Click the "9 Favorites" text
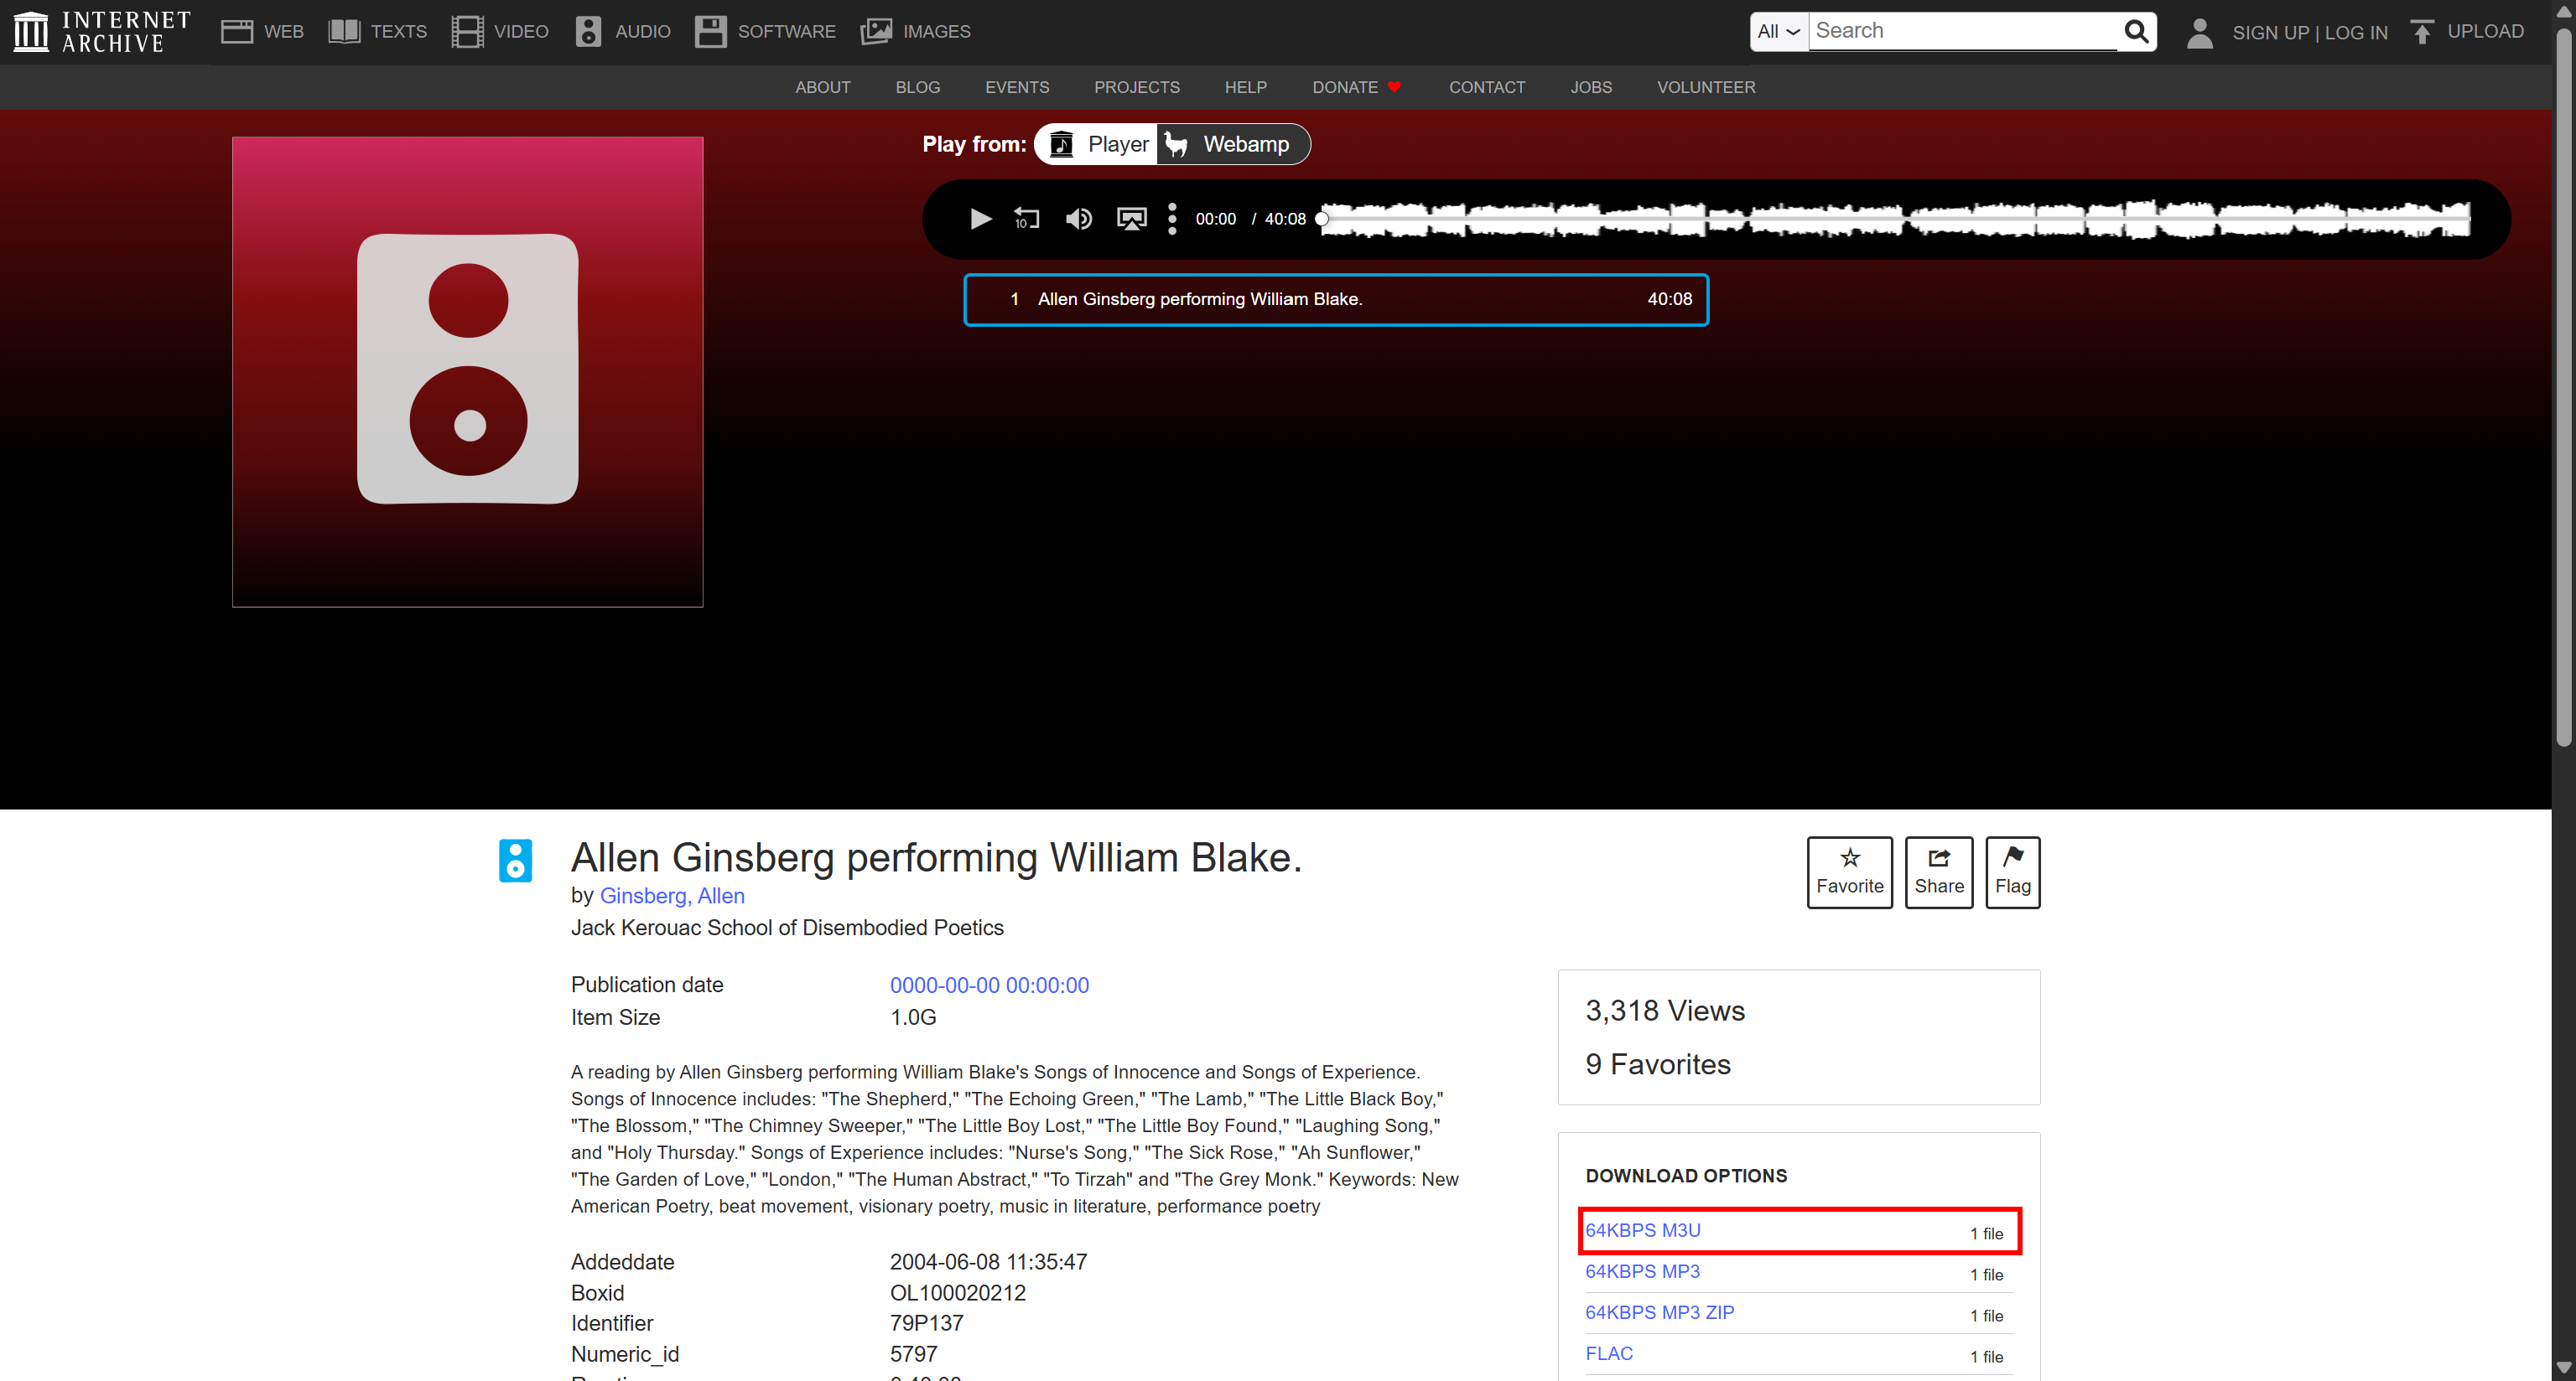Screen dimensions: 2576x1381 pos(1657,1064)
